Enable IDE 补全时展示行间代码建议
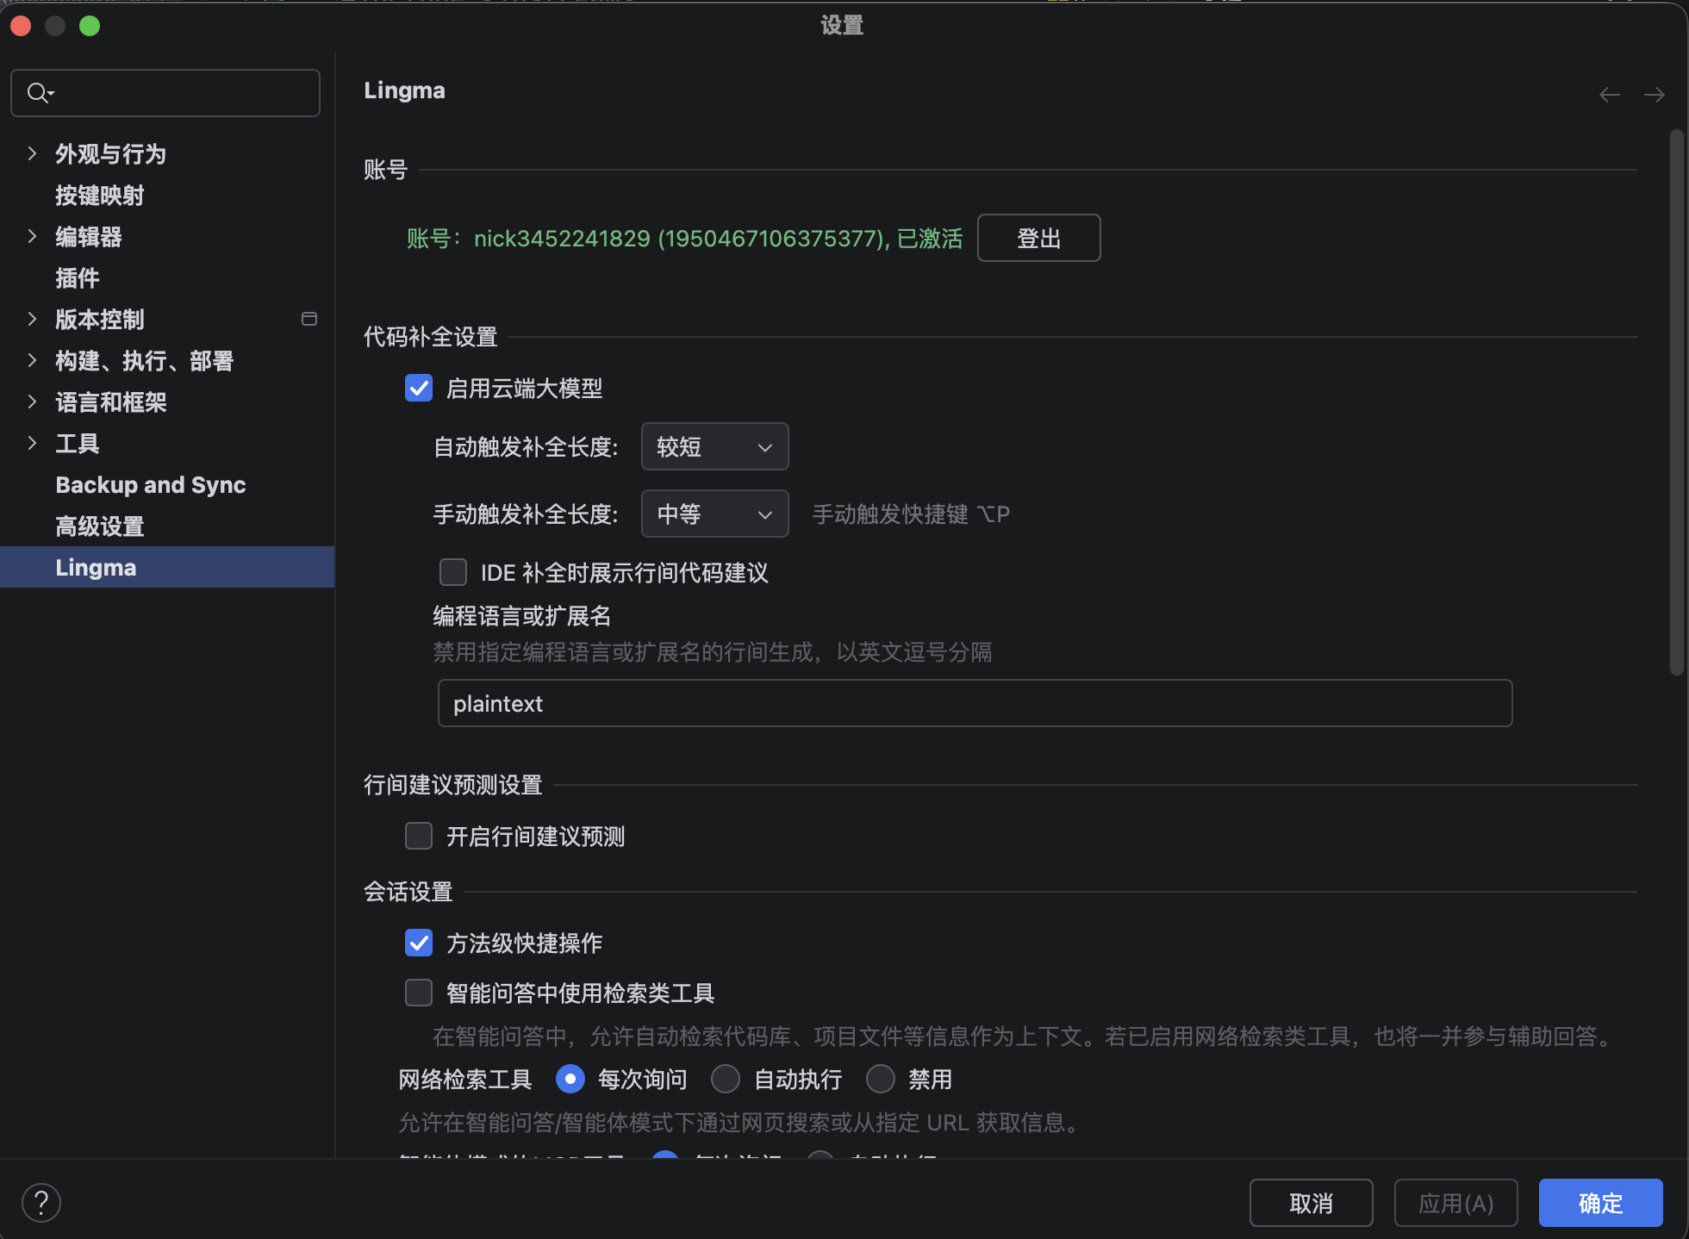The image size is (1689, 1239). tap(452, 572)
